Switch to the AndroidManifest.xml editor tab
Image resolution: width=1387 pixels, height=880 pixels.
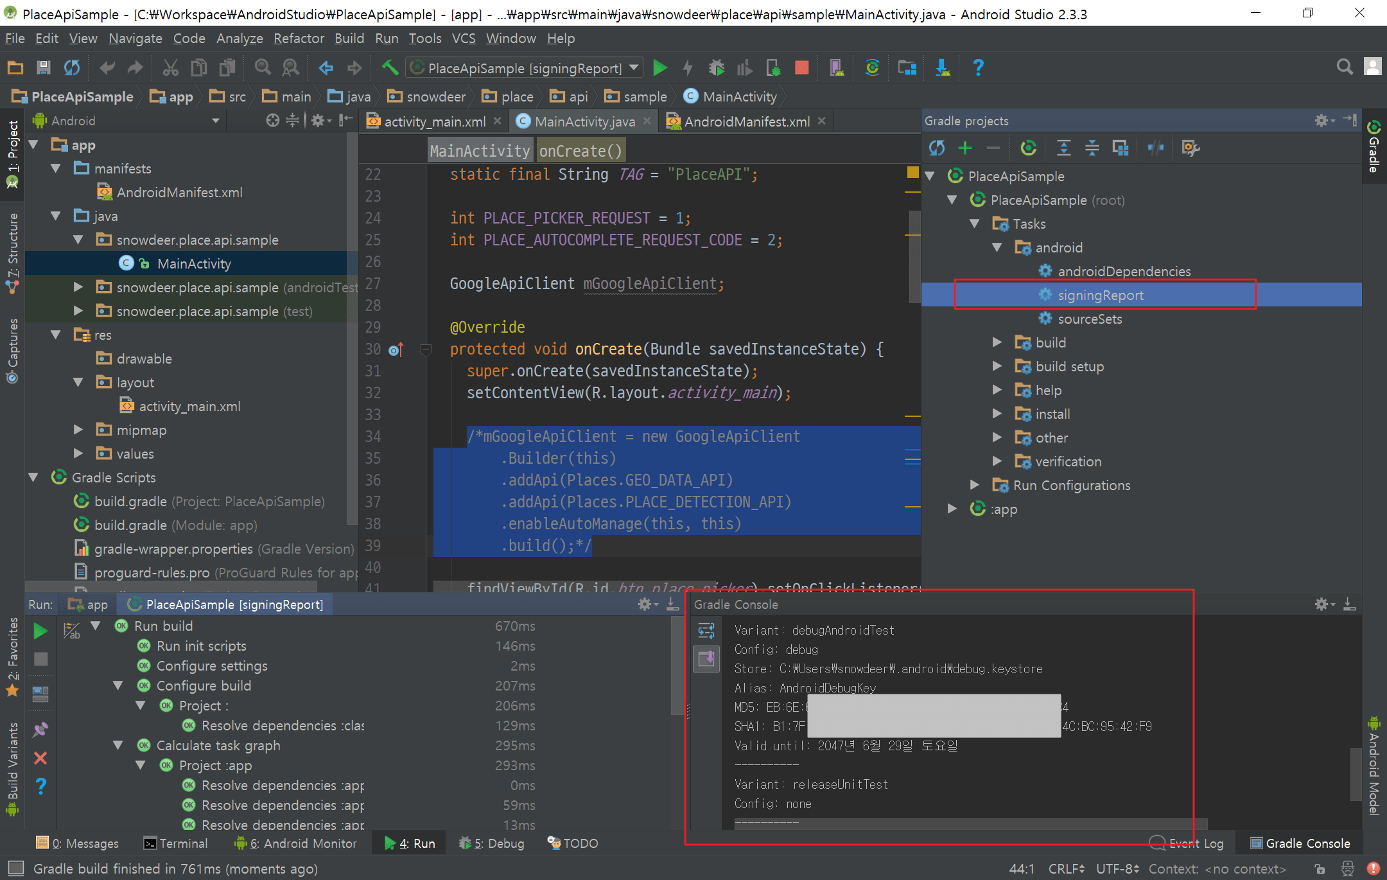pyautogui.click(x=745, y=121)
